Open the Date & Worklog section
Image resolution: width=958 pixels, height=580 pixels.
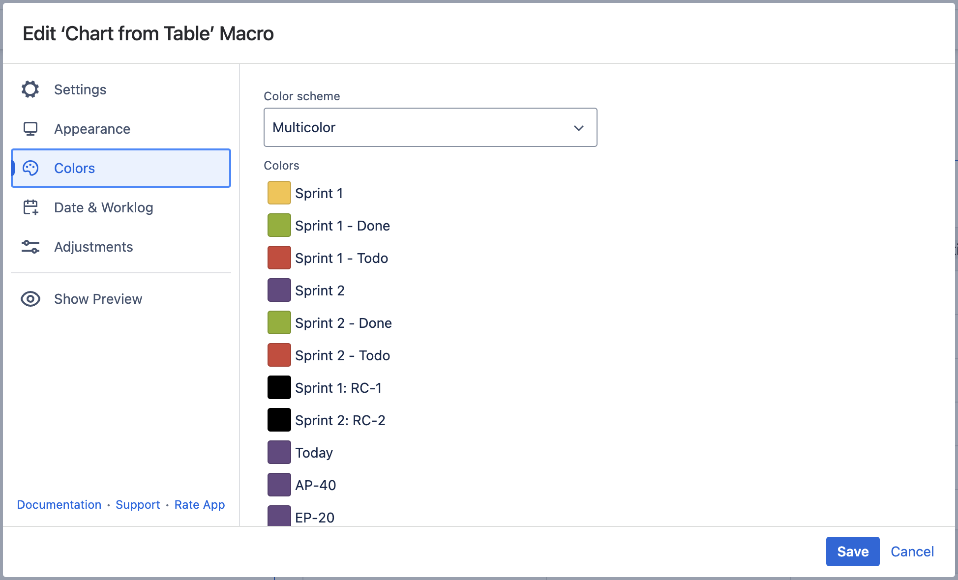coord(103,207)
